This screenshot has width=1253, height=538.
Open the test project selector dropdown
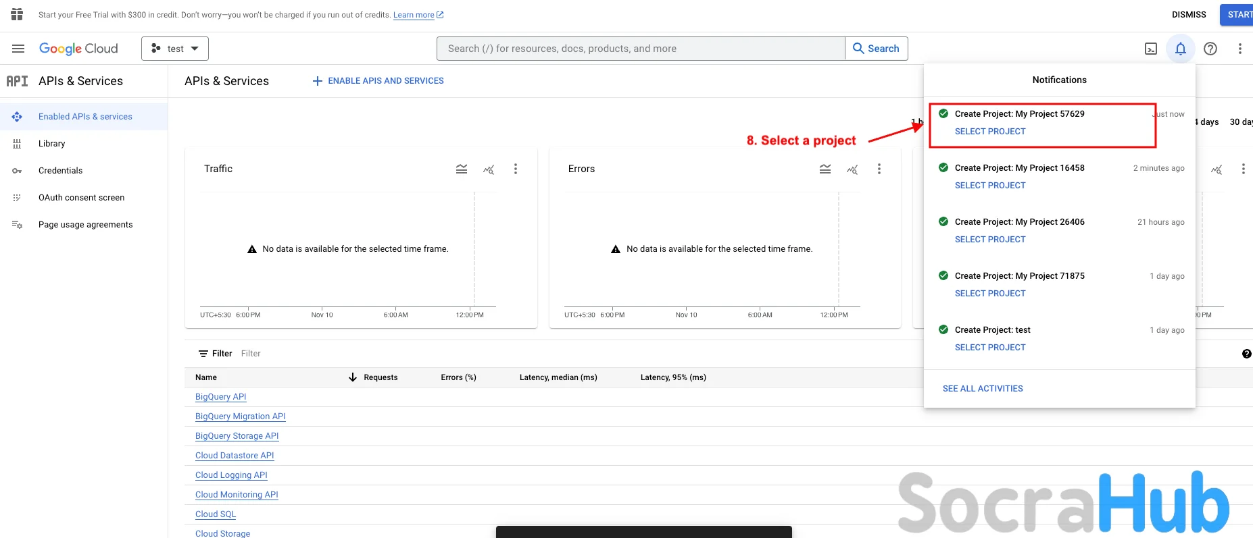pos(175,49)
